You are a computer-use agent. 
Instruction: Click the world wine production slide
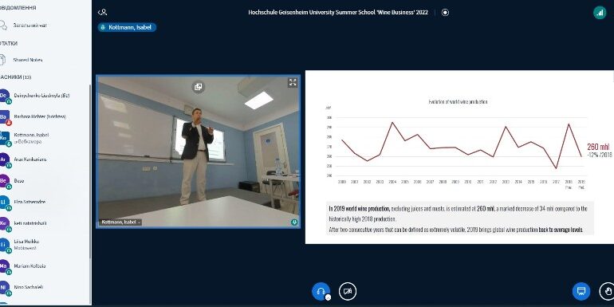(x=459, y=157)
